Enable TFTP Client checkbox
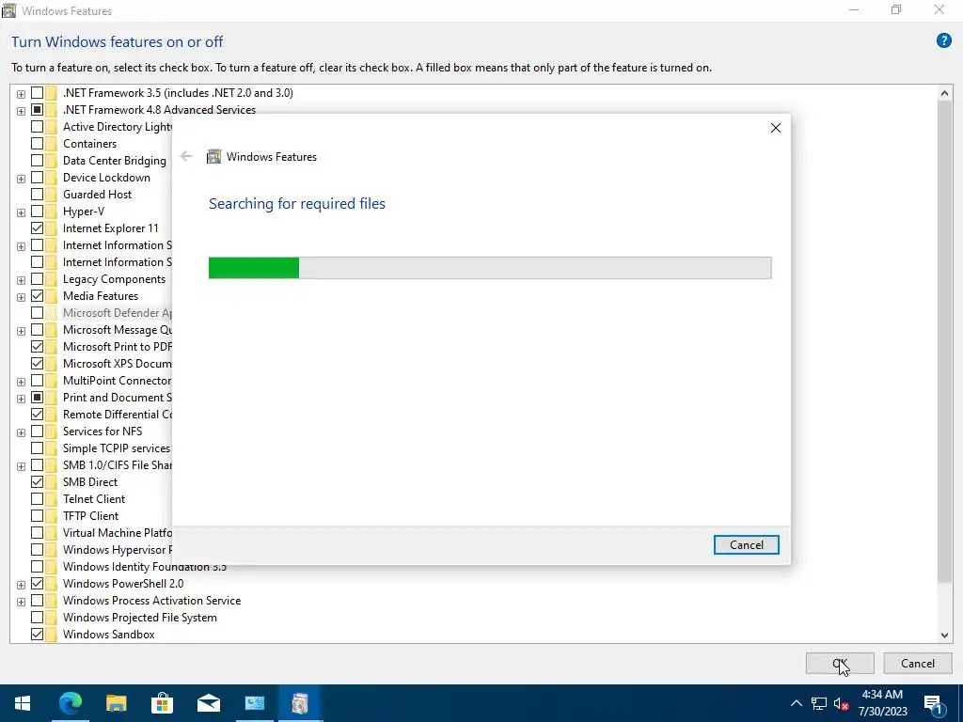The height and width of the screenshot is (722, 963). (x=38, y=516)
